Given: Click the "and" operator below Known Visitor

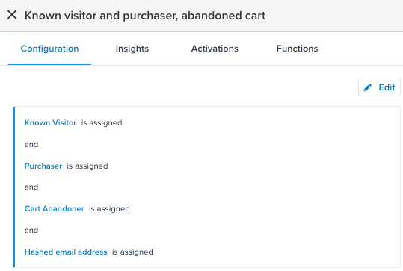Looking at the screenshot, I should click(31, 145).
